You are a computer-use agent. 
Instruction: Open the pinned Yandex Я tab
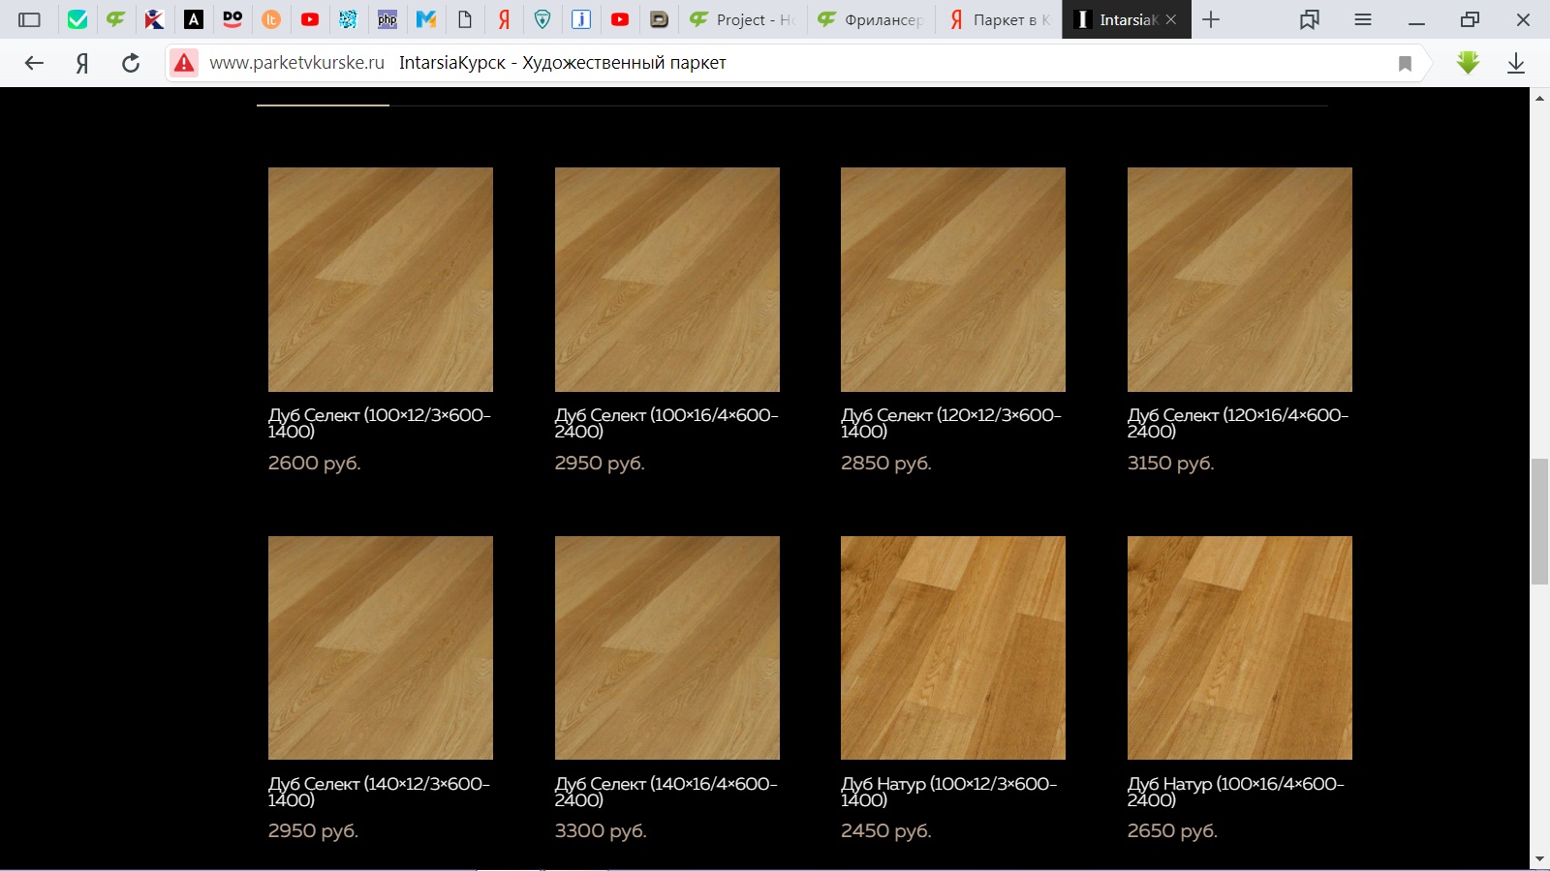pos(504,19)
